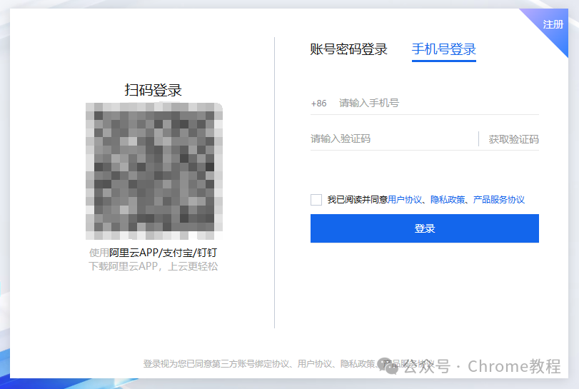The width and height of the screenshot is (579, 389).
Task: Open the blue 用户协议 link
Action: 404,200
